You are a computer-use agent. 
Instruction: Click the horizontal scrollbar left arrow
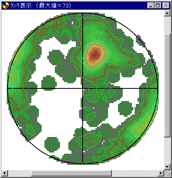[x=5, y=173]
